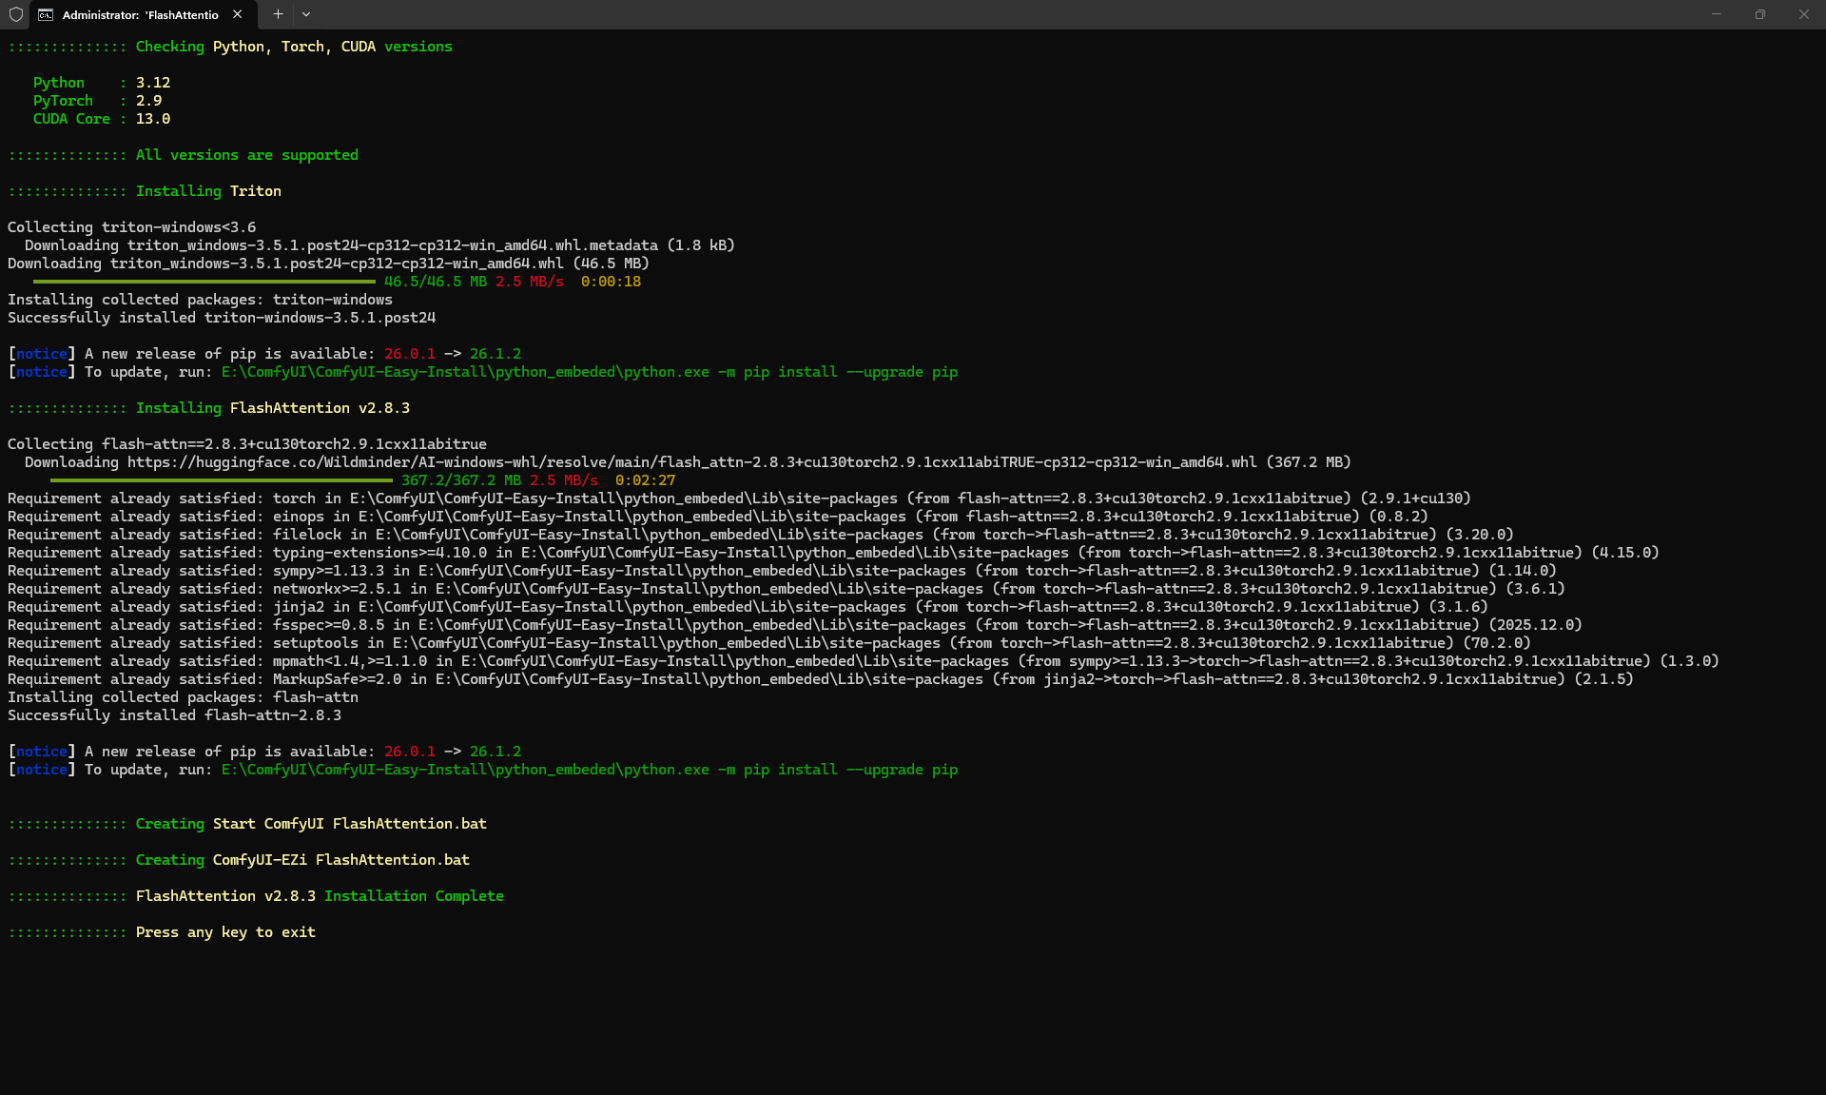Image resolution: width=1826 pixels, height=1095 pixels.
Task: Open a new terminal tab with plus
Action: click(278, 14)
